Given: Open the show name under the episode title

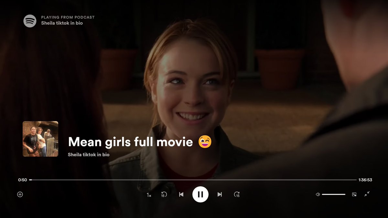Looking at the screenshot, I should point(89,155).
